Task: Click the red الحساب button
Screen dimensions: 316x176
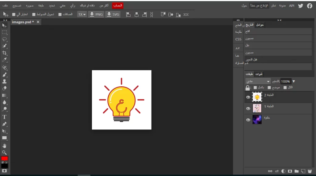Action: click(x=118, y=6)
